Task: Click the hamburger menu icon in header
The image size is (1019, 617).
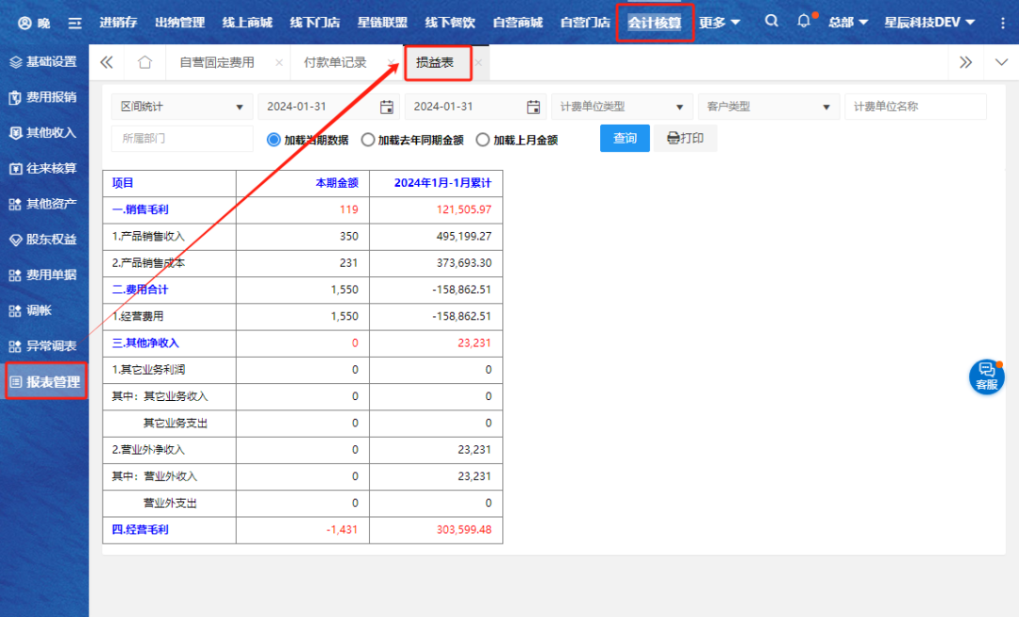Action: point(75,23)
